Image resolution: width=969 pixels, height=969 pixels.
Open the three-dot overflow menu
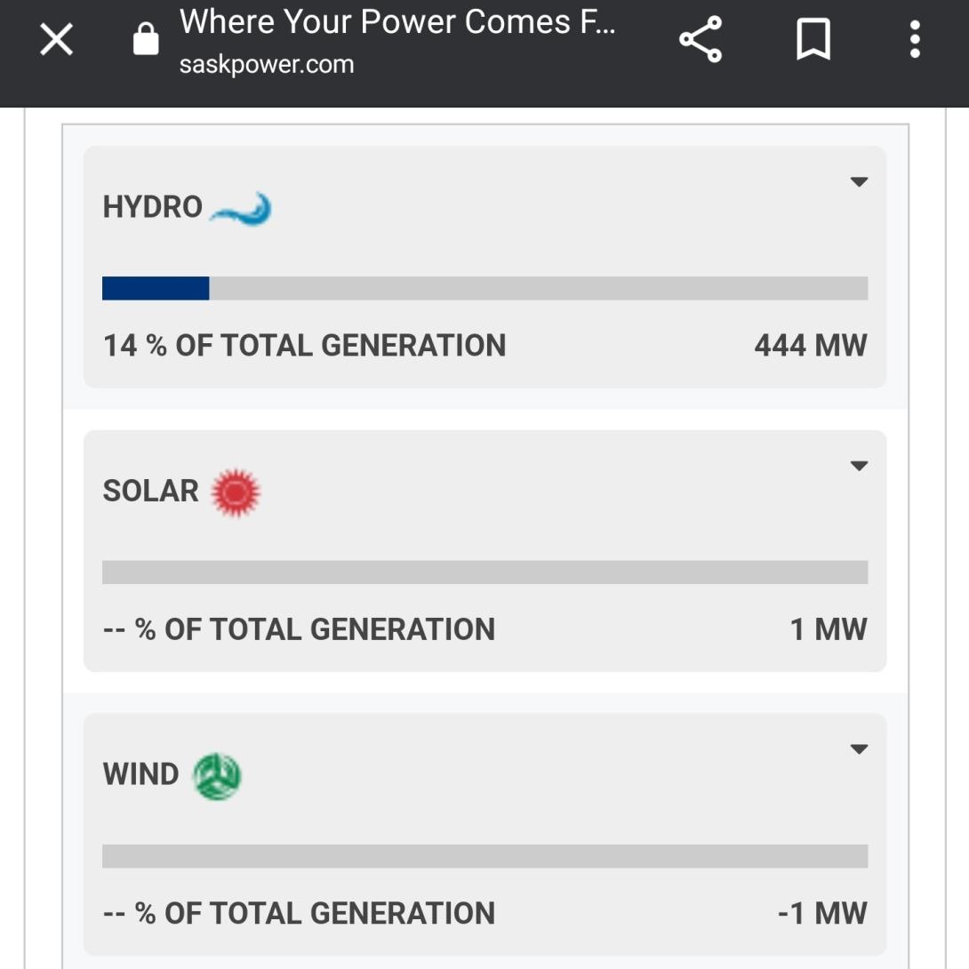point(915,40)
